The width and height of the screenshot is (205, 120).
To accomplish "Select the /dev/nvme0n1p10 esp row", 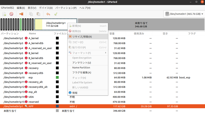I will [102, 77].
